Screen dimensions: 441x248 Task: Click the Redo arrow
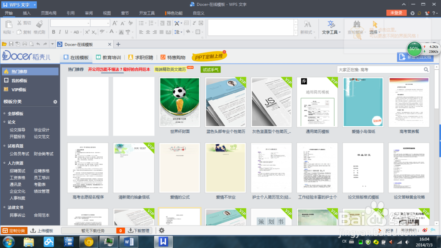45,44
